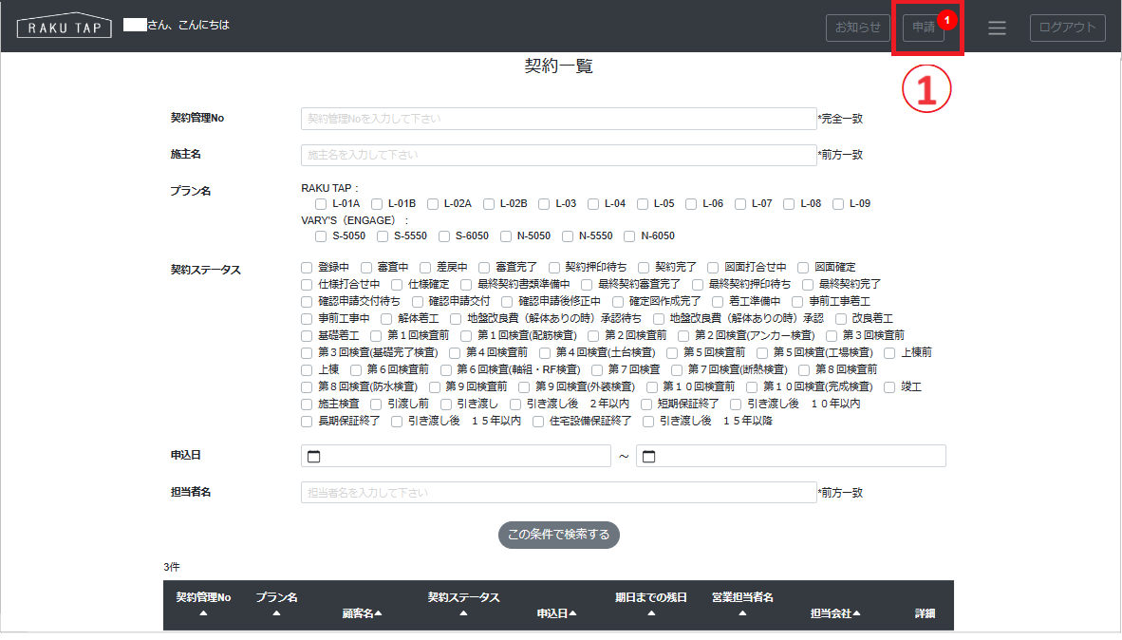Select the L-03 plan checkbox
The width and height of the screenshot is (1122, 640).
point(544,204)
